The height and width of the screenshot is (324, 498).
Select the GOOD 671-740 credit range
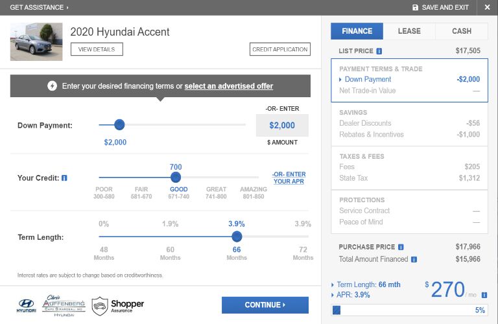pos(179,192)
